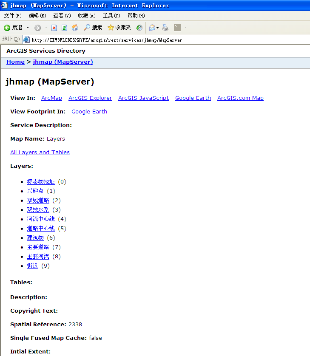Open the ArcGIS Explorer link
The width and height of the screenshot is (310, 356).
click(x=90, y=98)
